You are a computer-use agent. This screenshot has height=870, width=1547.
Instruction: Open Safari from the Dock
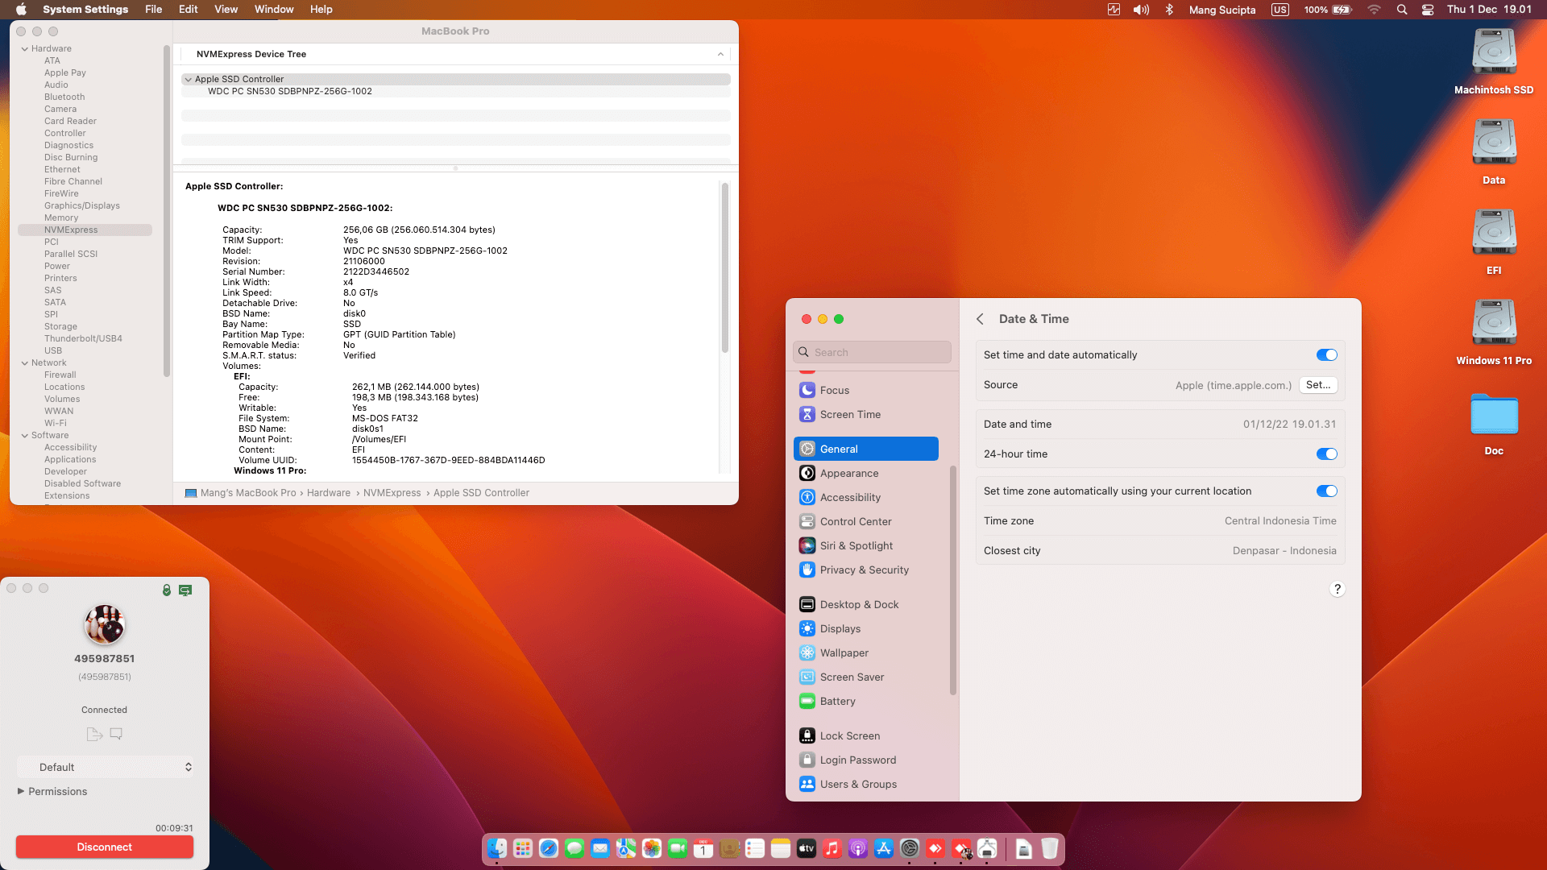[549, 848]
